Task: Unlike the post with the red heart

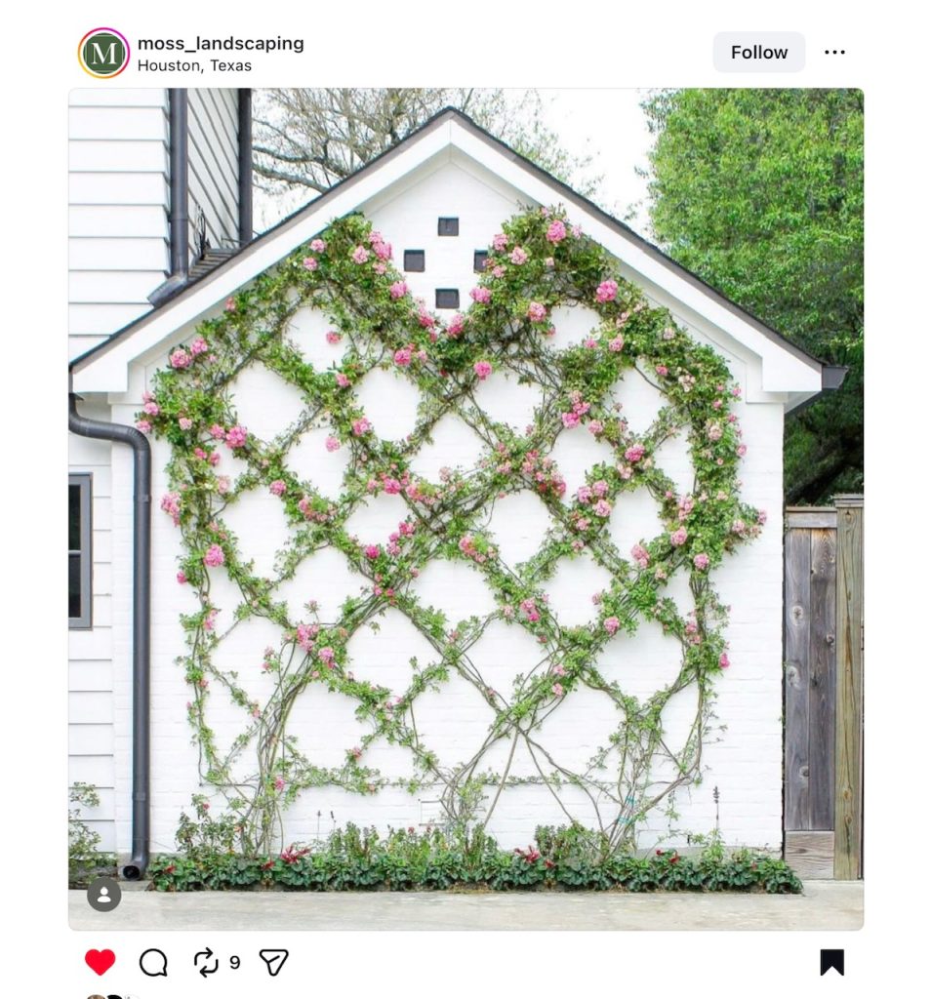Action: tap(101, 962)
